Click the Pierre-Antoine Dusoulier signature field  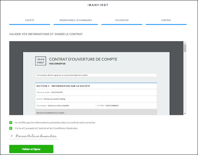pos(36,136)
